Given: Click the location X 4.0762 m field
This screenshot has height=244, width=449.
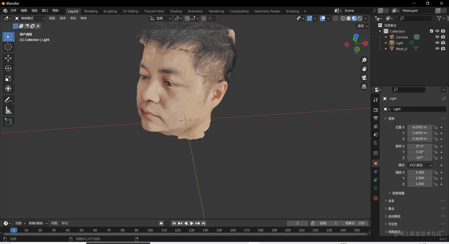Looking at the screenshot, I should [x=420, y=127].
